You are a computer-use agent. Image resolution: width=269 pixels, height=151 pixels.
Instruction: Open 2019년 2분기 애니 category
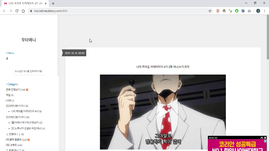[x=18, y=117]
